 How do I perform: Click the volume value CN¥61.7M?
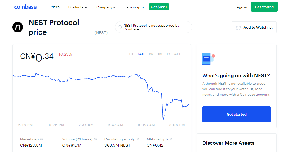tap(72, 145)
